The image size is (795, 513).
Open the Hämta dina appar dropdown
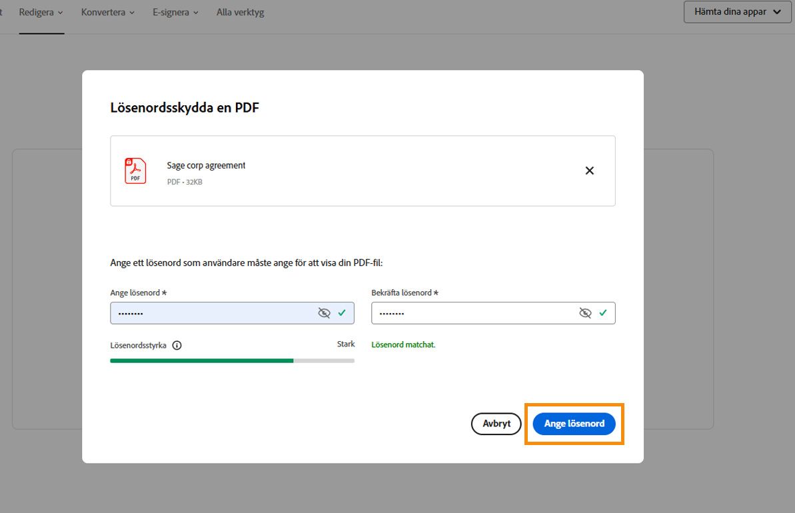click(x=736, y=11)
